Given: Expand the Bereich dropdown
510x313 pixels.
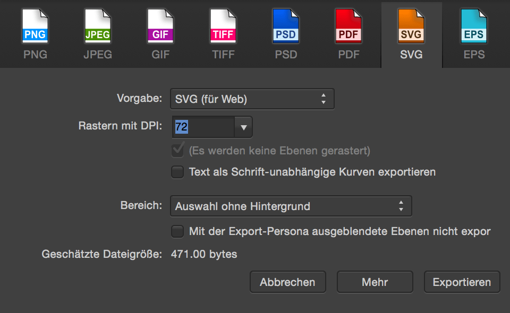Looking at the screenshot, I should [291, 206].
